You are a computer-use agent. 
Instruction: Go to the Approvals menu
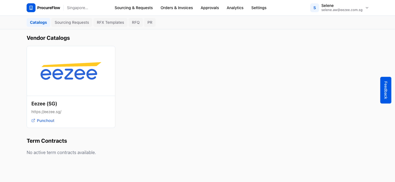click(x=210, y=8)
